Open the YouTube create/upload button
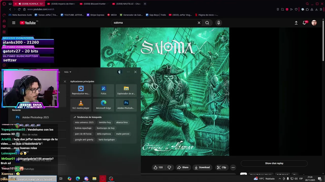 pos(296,23)
